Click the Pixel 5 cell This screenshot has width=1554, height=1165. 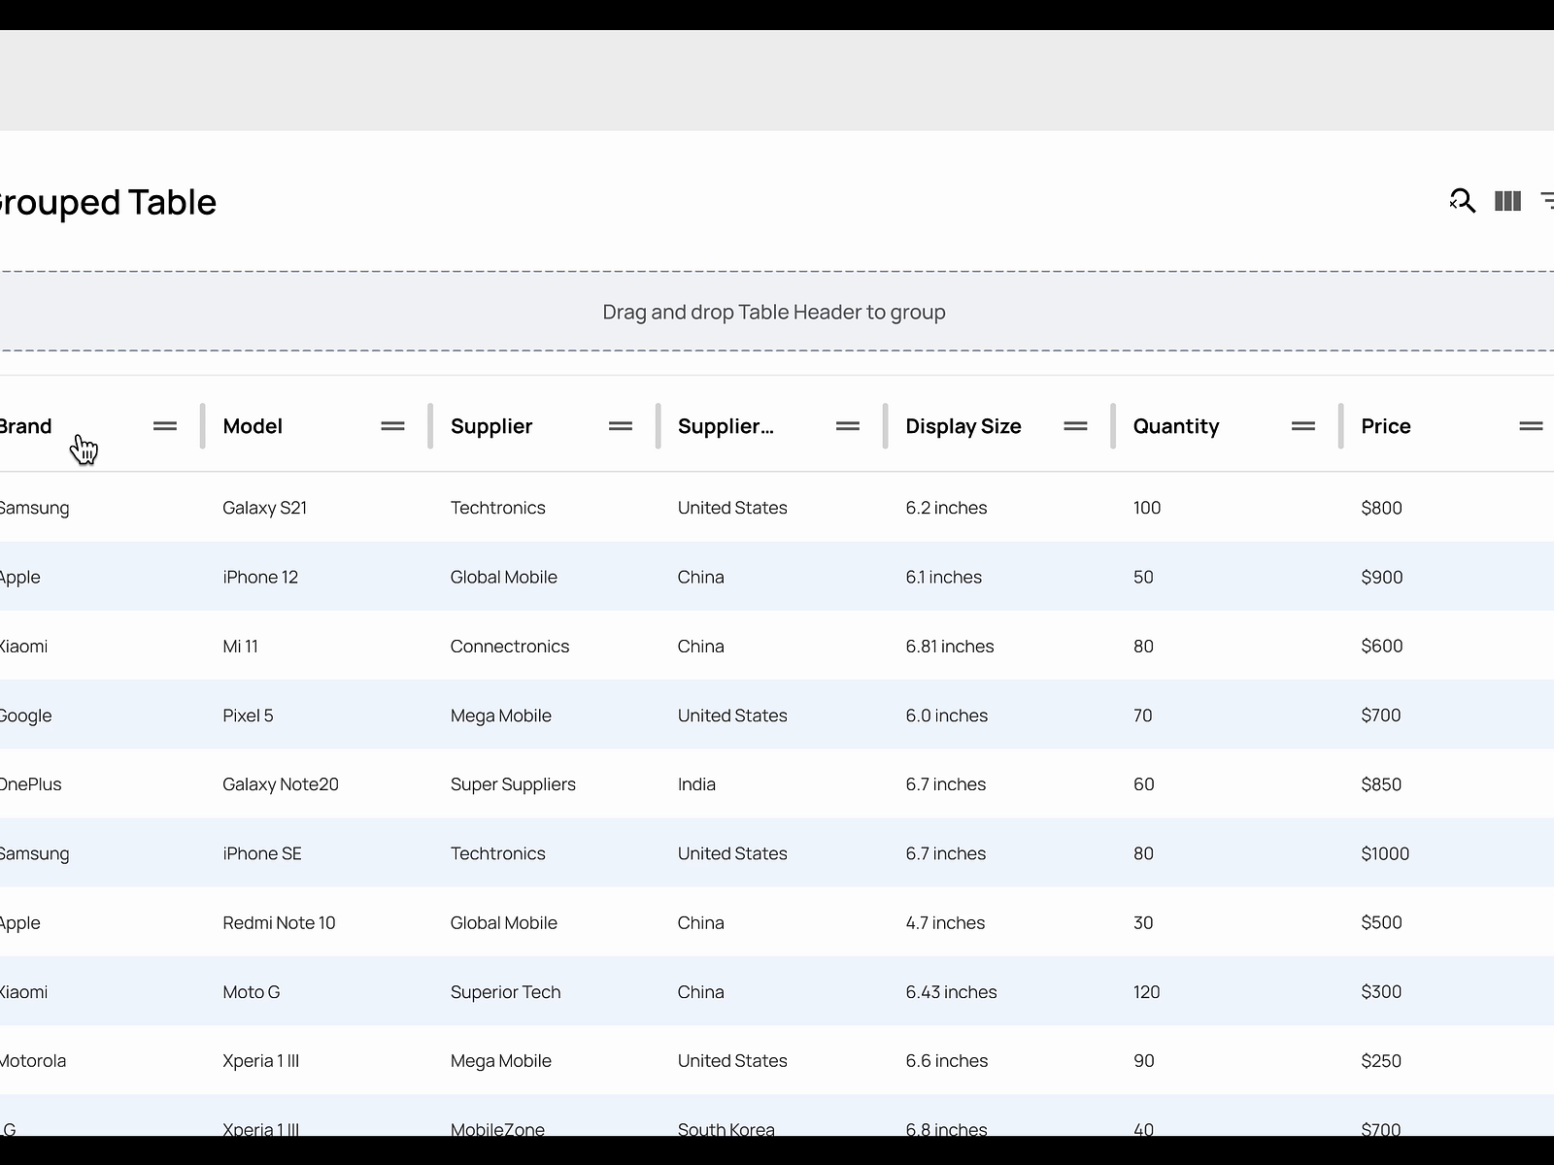click(x=249, y=715)
